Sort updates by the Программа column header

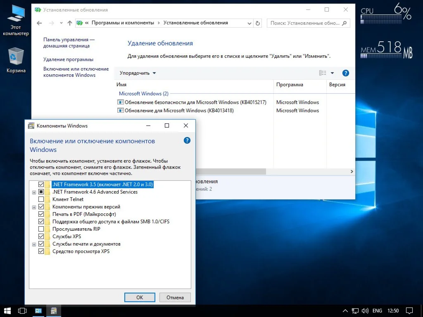tap(290, 85)
